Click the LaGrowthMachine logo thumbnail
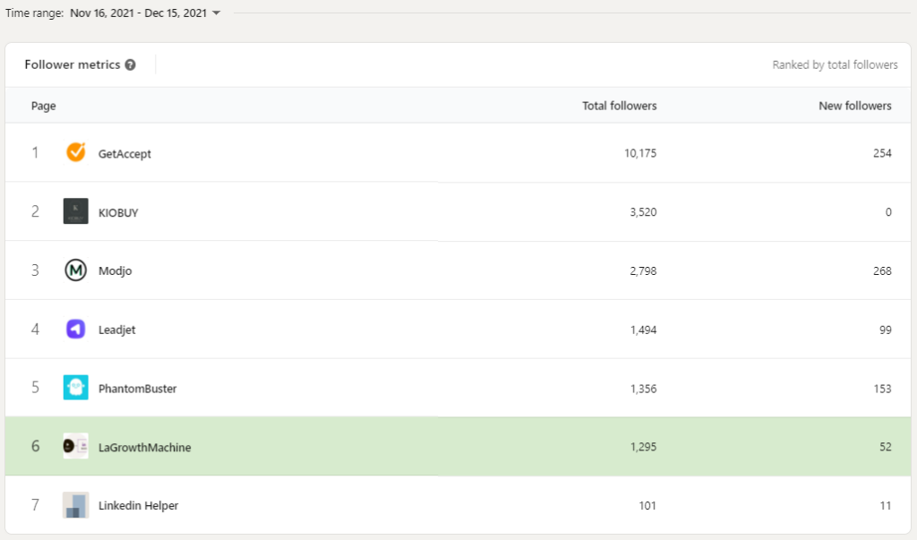 (76, 446)
